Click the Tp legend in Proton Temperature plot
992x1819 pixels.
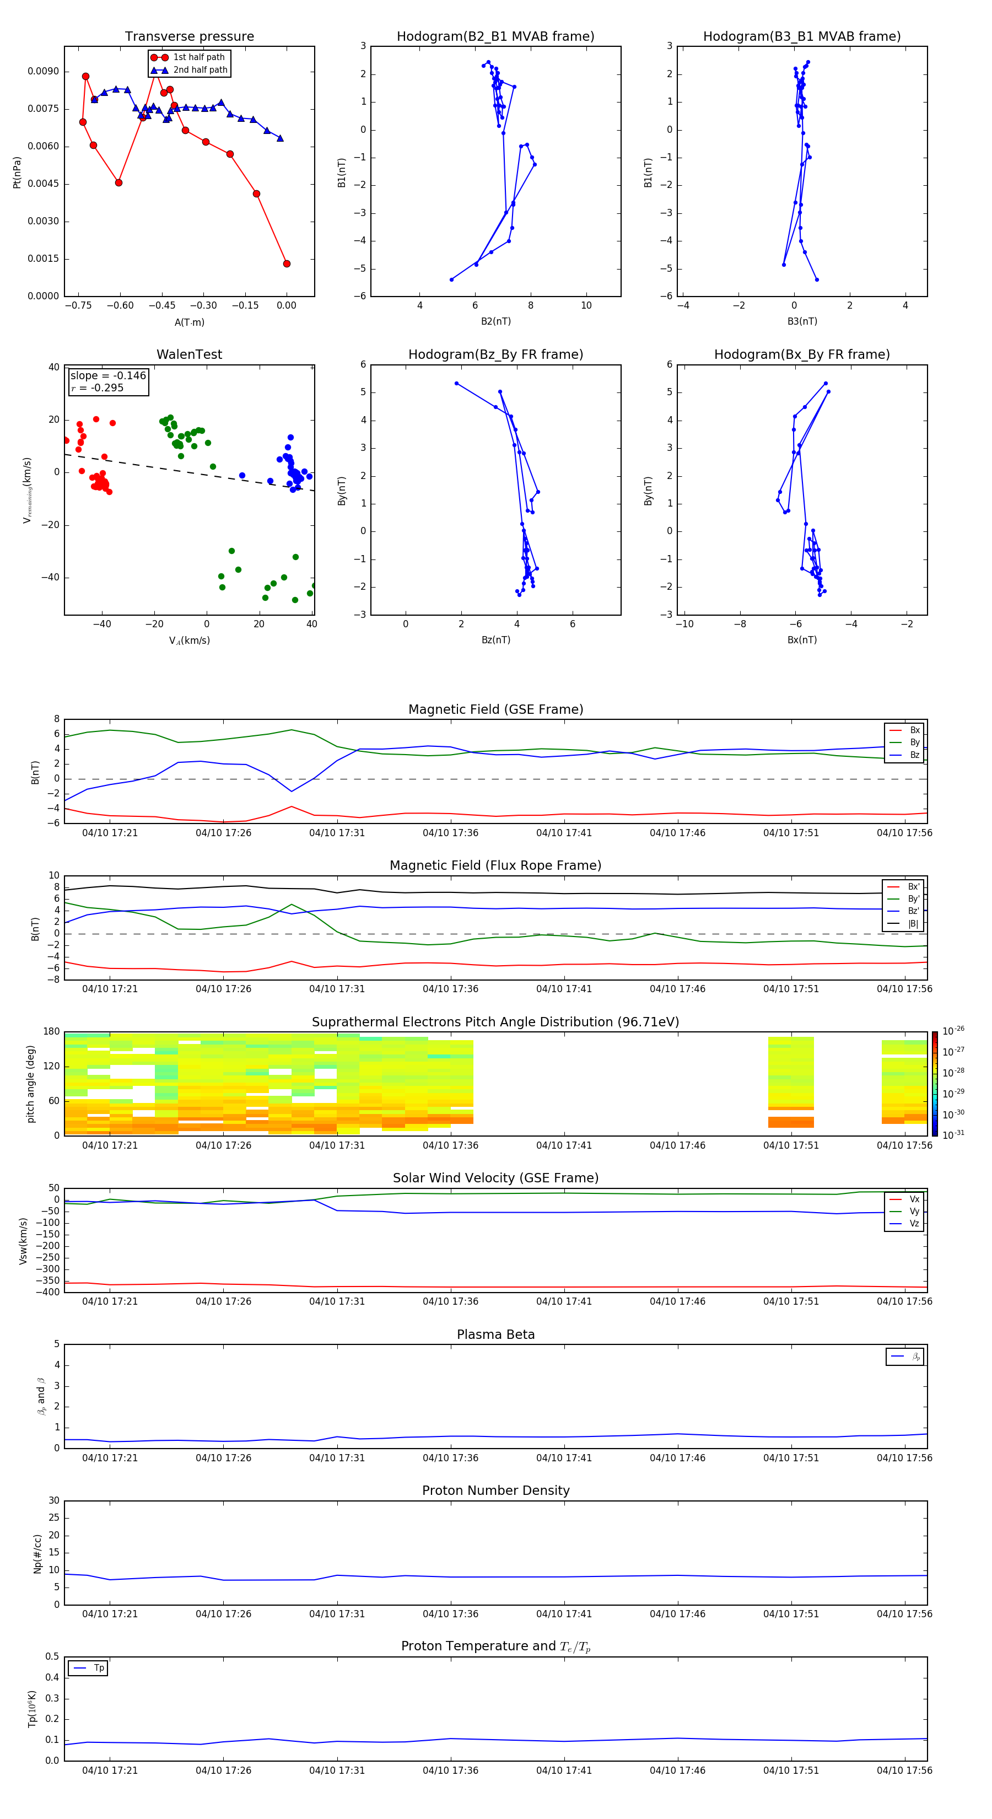(88, 1668)
